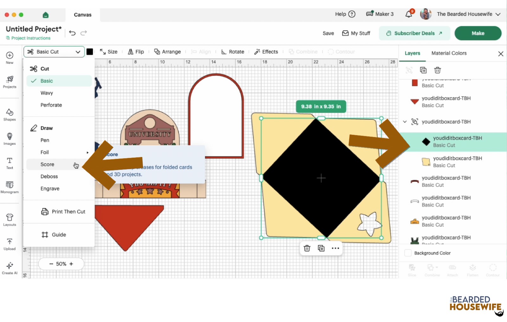Duplicate selection using canvas floating toolbar

[321, 248]
